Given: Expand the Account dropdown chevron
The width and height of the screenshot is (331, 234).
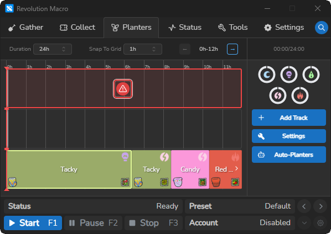Looking at the screenshot, I should click(304, 223).
